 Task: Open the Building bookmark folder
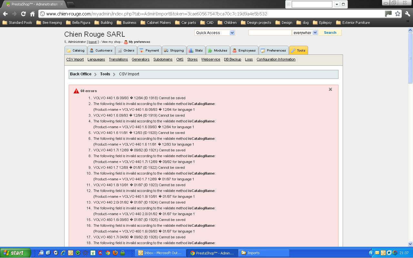103,23
